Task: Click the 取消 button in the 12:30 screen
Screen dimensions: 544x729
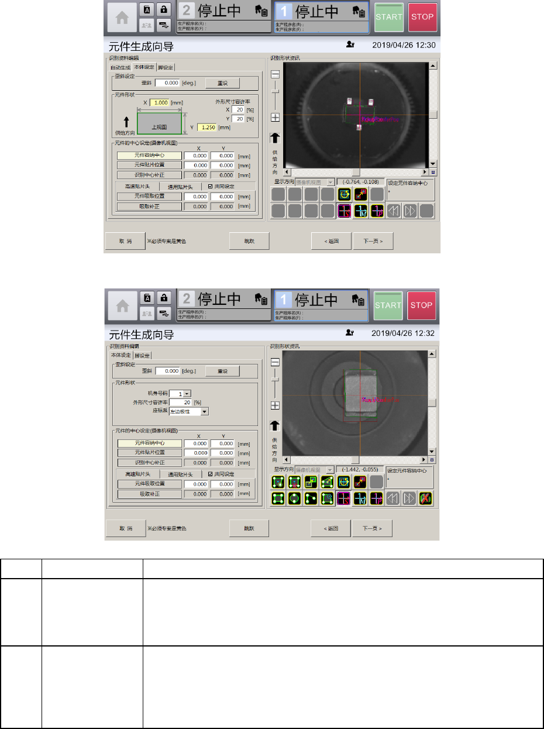Action: [x=126, y=241]
